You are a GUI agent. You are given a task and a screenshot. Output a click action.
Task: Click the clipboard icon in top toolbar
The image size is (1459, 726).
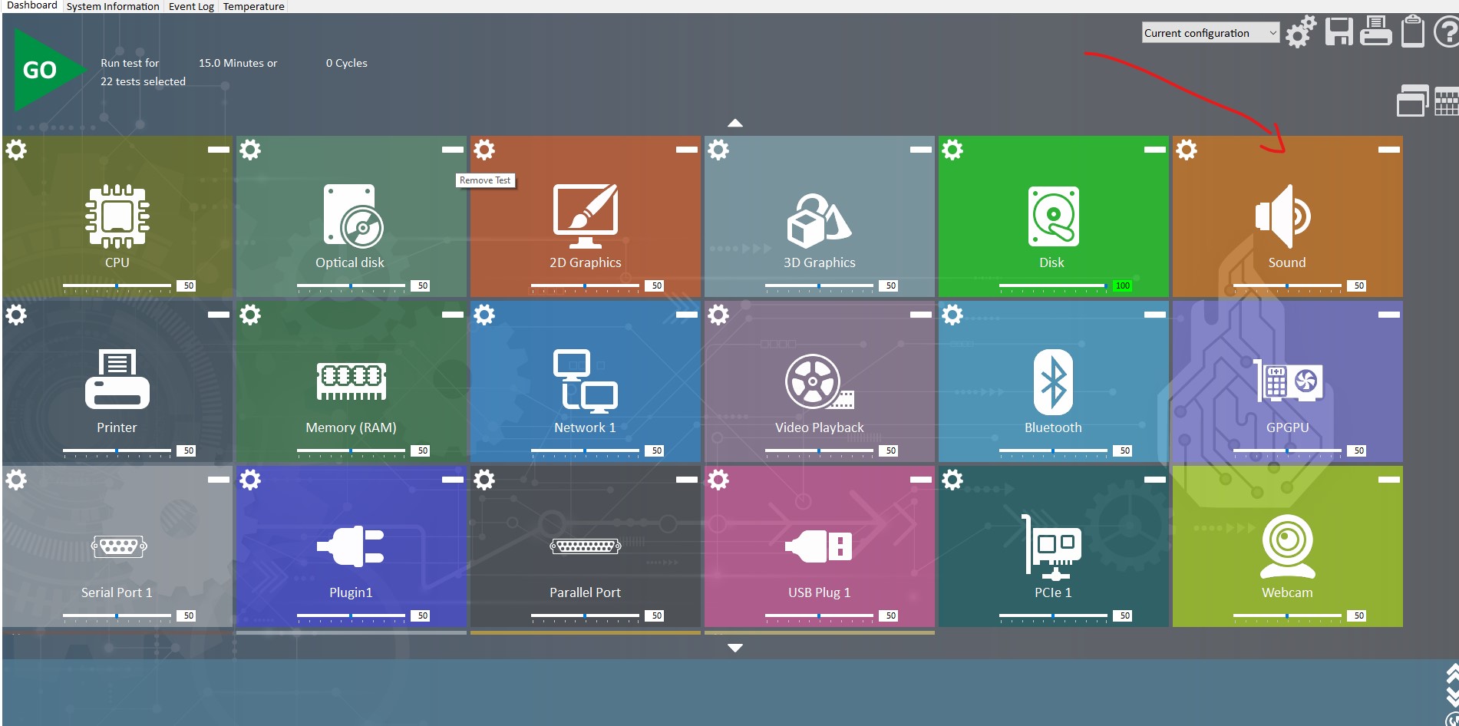(1412, 32)
